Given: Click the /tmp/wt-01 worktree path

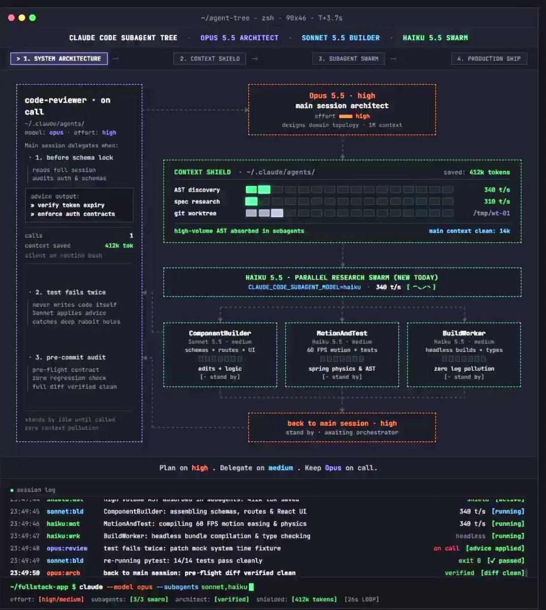Looking at the screenshot, I should [x=491, y=213].
